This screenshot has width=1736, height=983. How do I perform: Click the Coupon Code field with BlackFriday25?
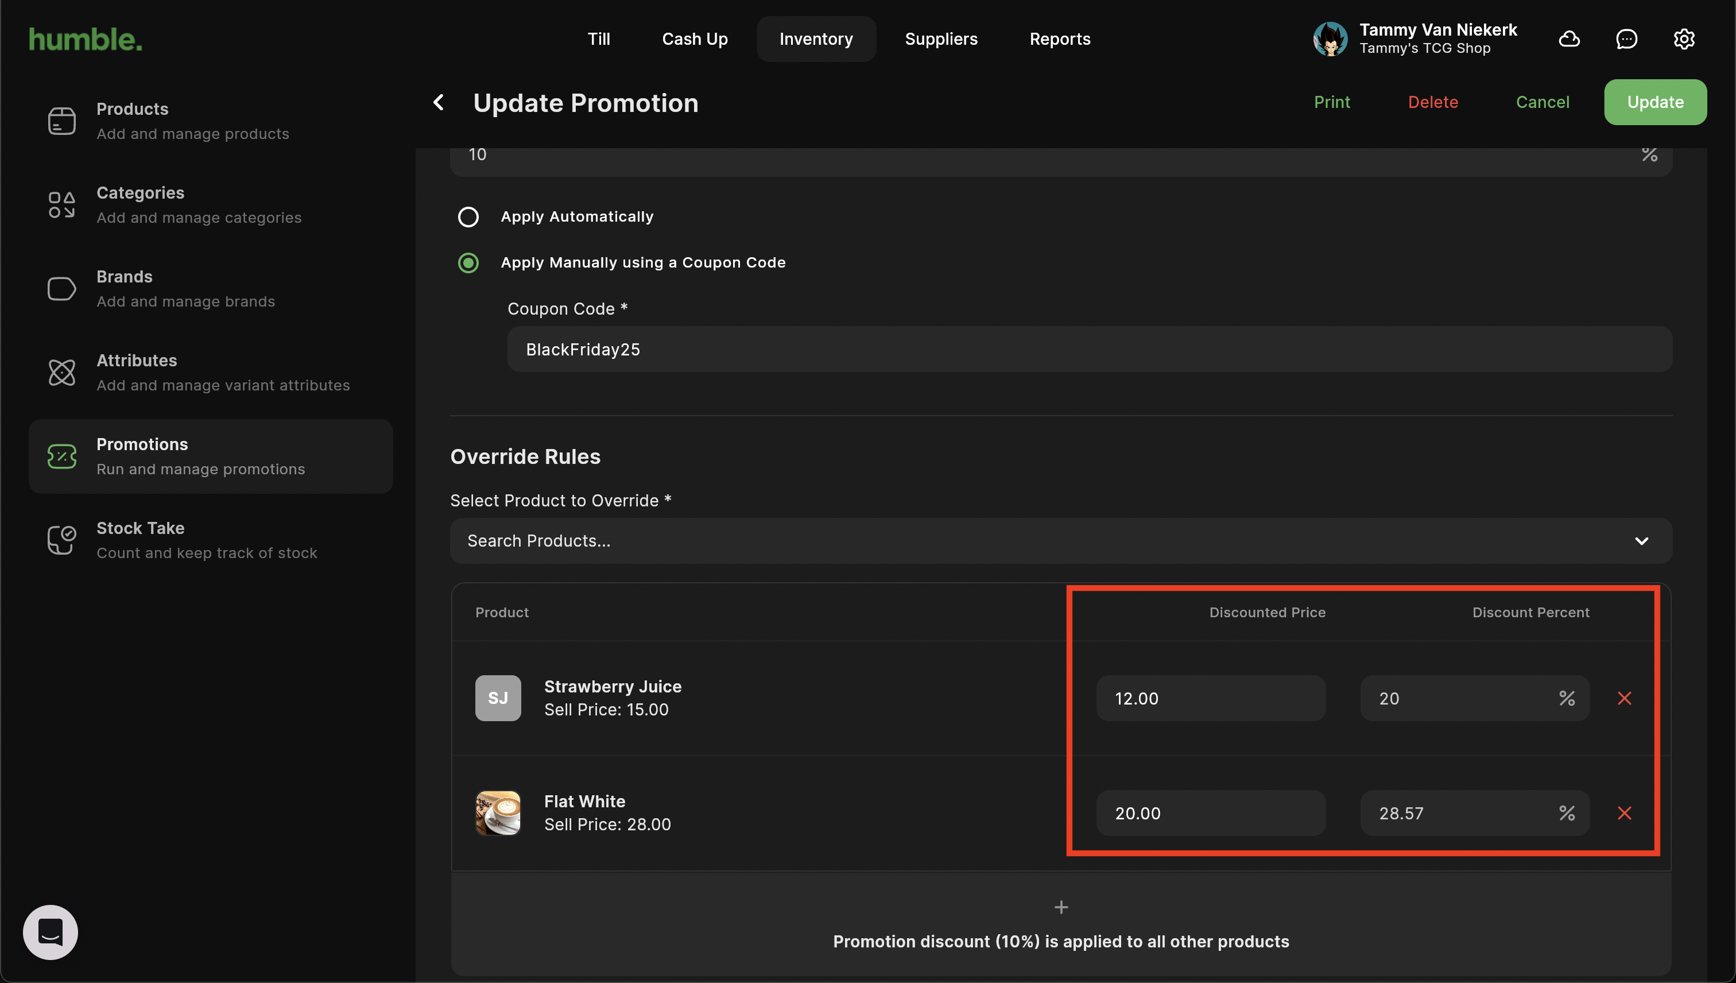[x=1090, y=350]
